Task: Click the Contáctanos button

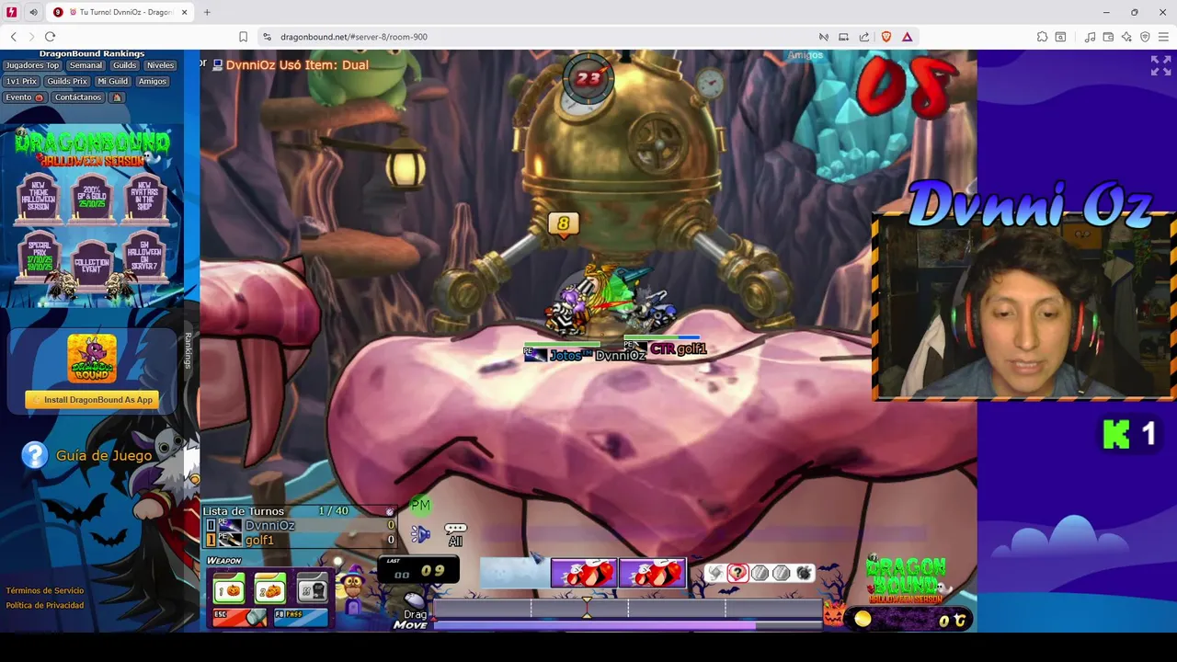Action: (77, 97)
